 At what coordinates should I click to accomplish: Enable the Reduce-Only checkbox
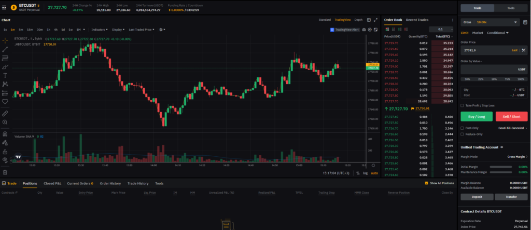click(462, 134)
